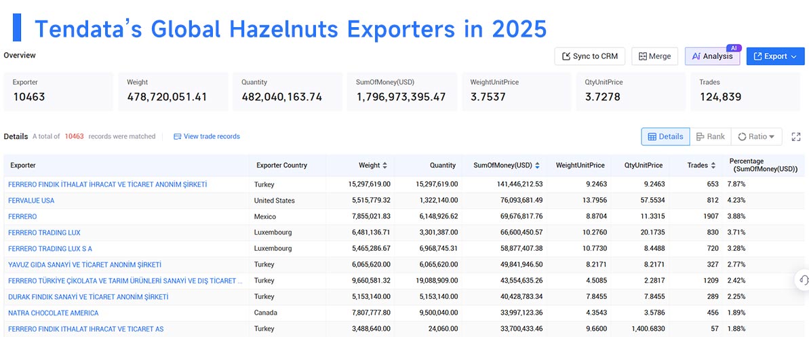Click the Merge button
Viewport: 809px width, 337px height.
click(x=655, y=56)
